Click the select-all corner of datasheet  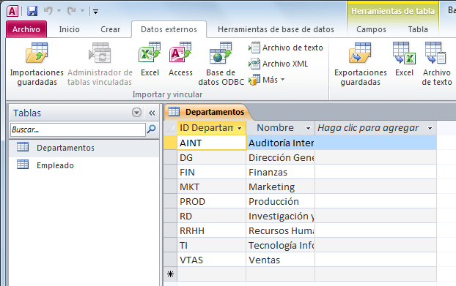pos(170,128)
